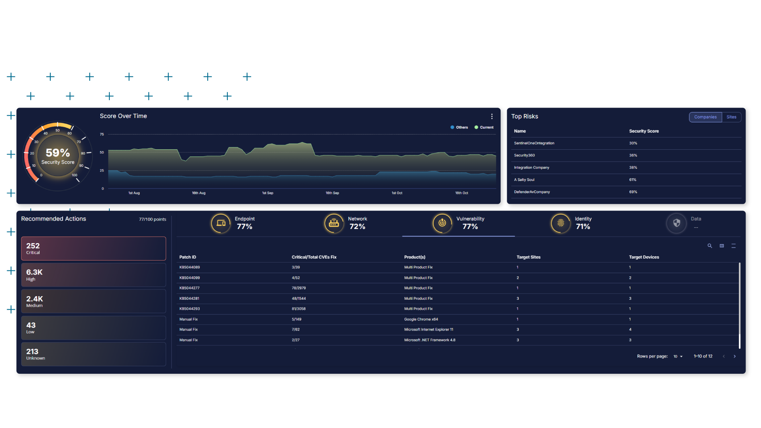Image resolution: width=761 pixels, height=428 pixels.
Task: Toggle Top Risks to Sites view
Action: point(731,117)
